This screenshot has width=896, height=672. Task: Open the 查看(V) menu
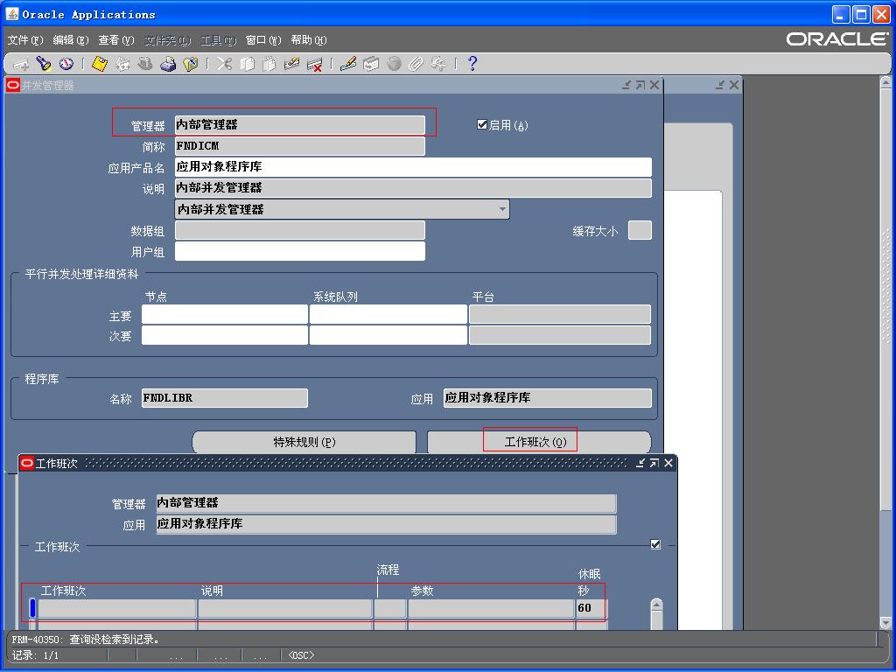(116, 40)
